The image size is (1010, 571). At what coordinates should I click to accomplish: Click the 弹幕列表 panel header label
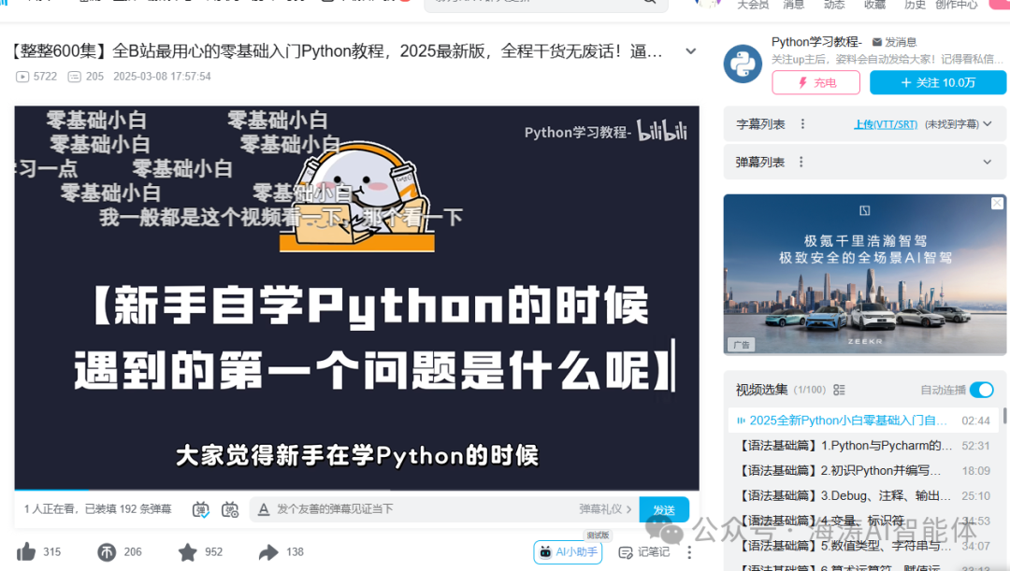click(760, 162)
